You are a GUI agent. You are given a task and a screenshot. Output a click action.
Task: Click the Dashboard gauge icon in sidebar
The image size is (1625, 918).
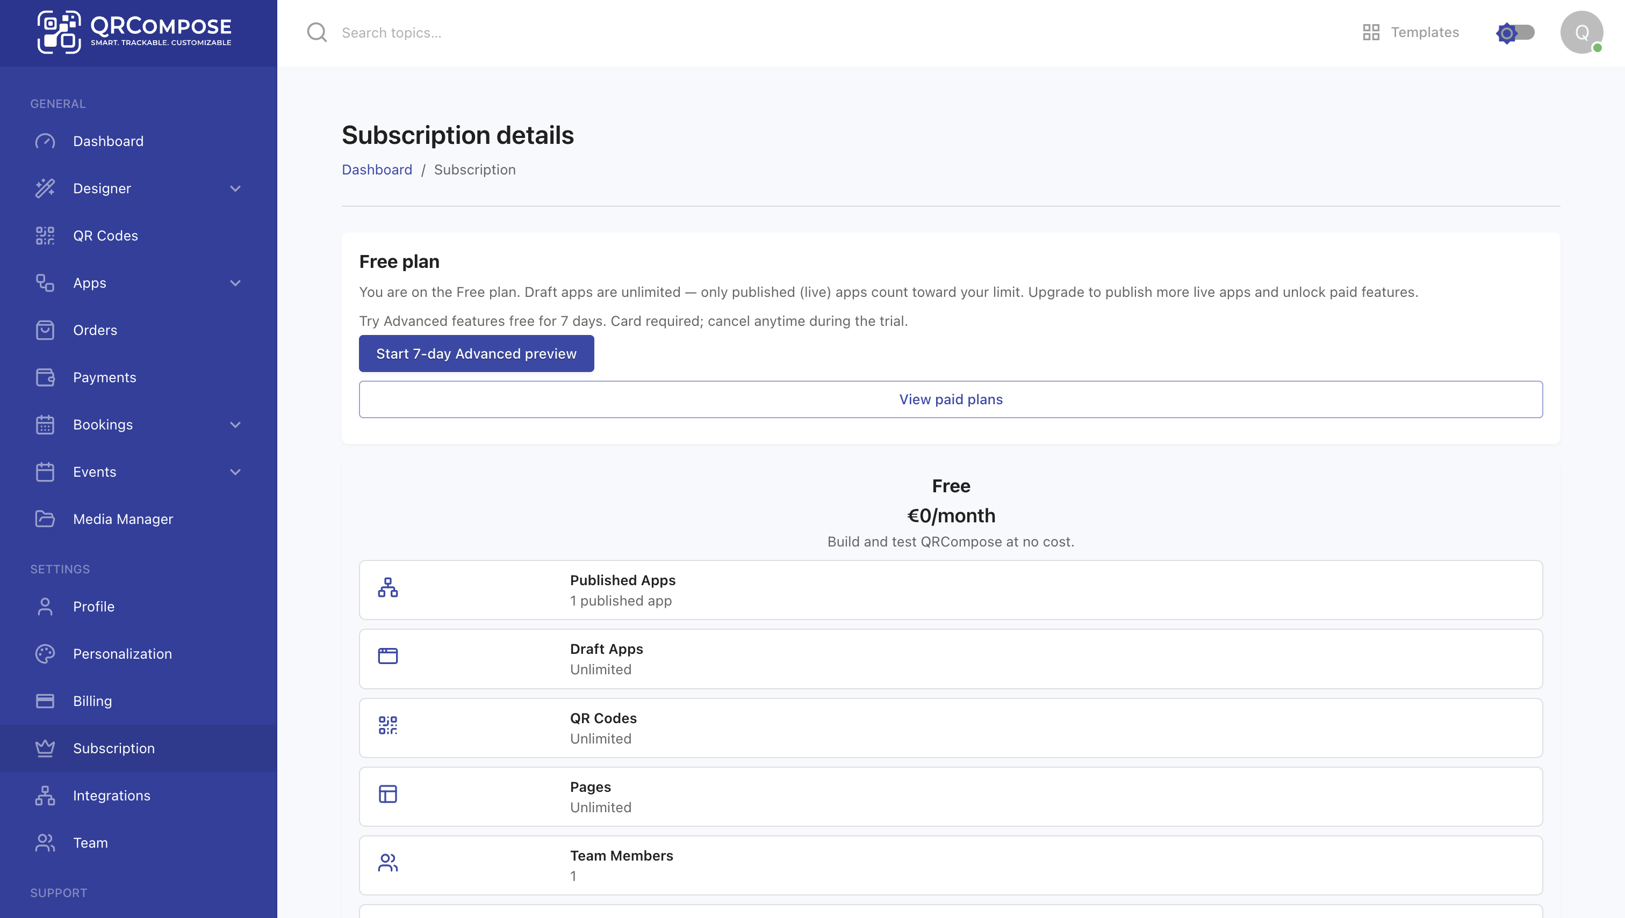(45, 141)
